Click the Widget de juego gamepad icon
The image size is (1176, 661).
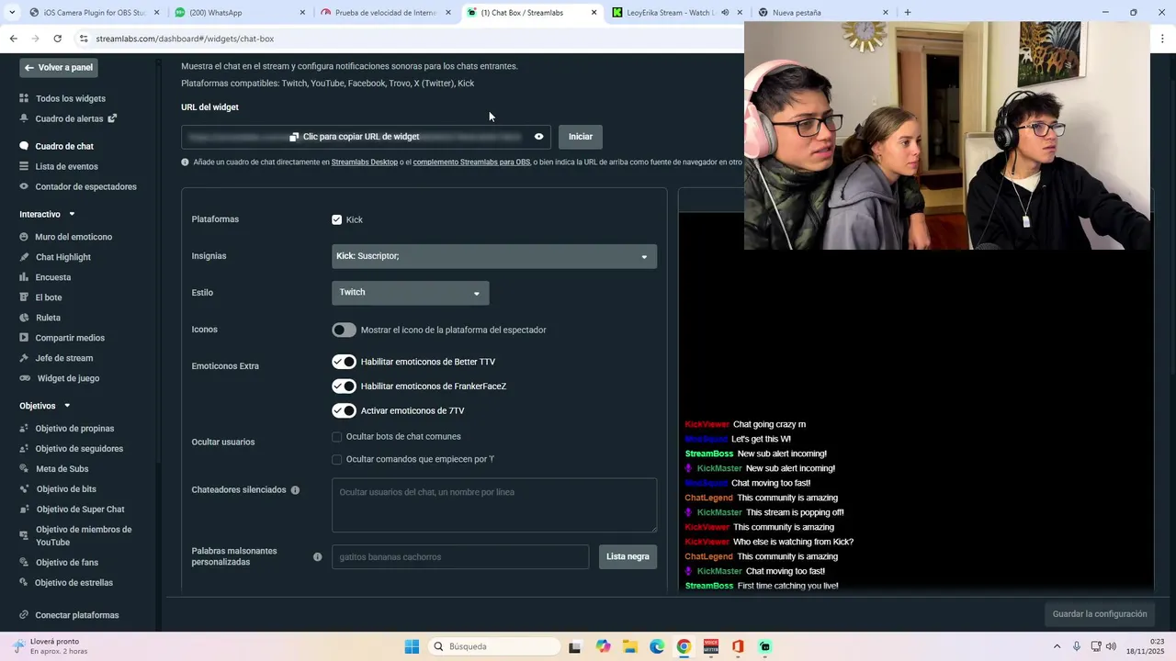coord(24,378)
